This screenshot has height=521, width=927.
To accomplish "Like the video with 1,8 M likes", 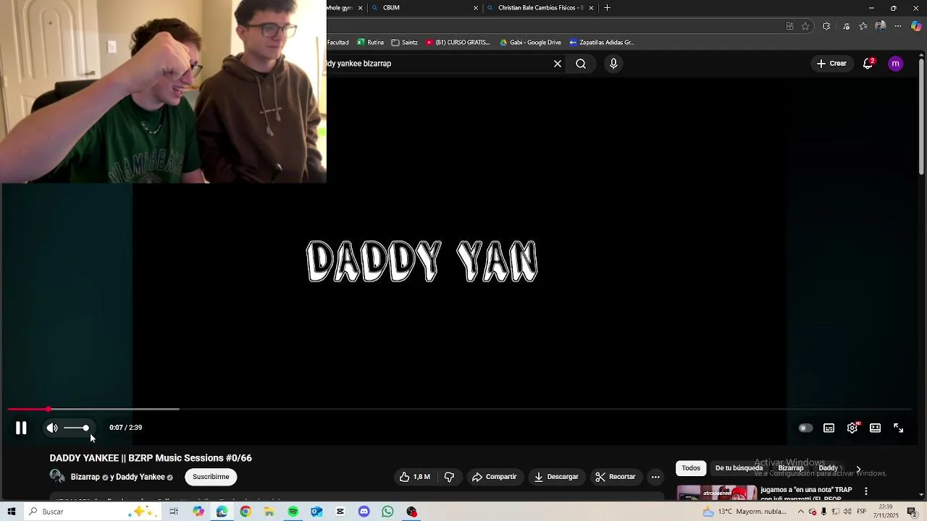I will coord(415,477).
